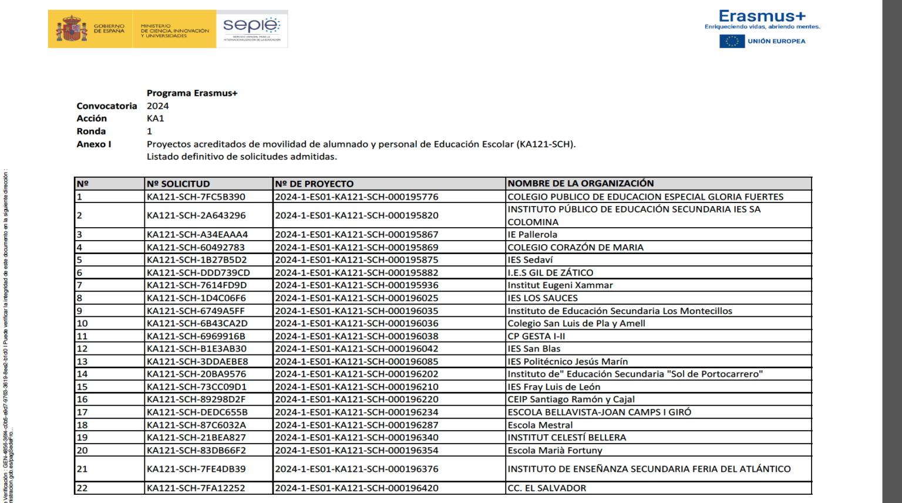Screen dimensions: 902x503
Task: Select application code KA121-SCH-6B43CA2D
Action: 197,323
